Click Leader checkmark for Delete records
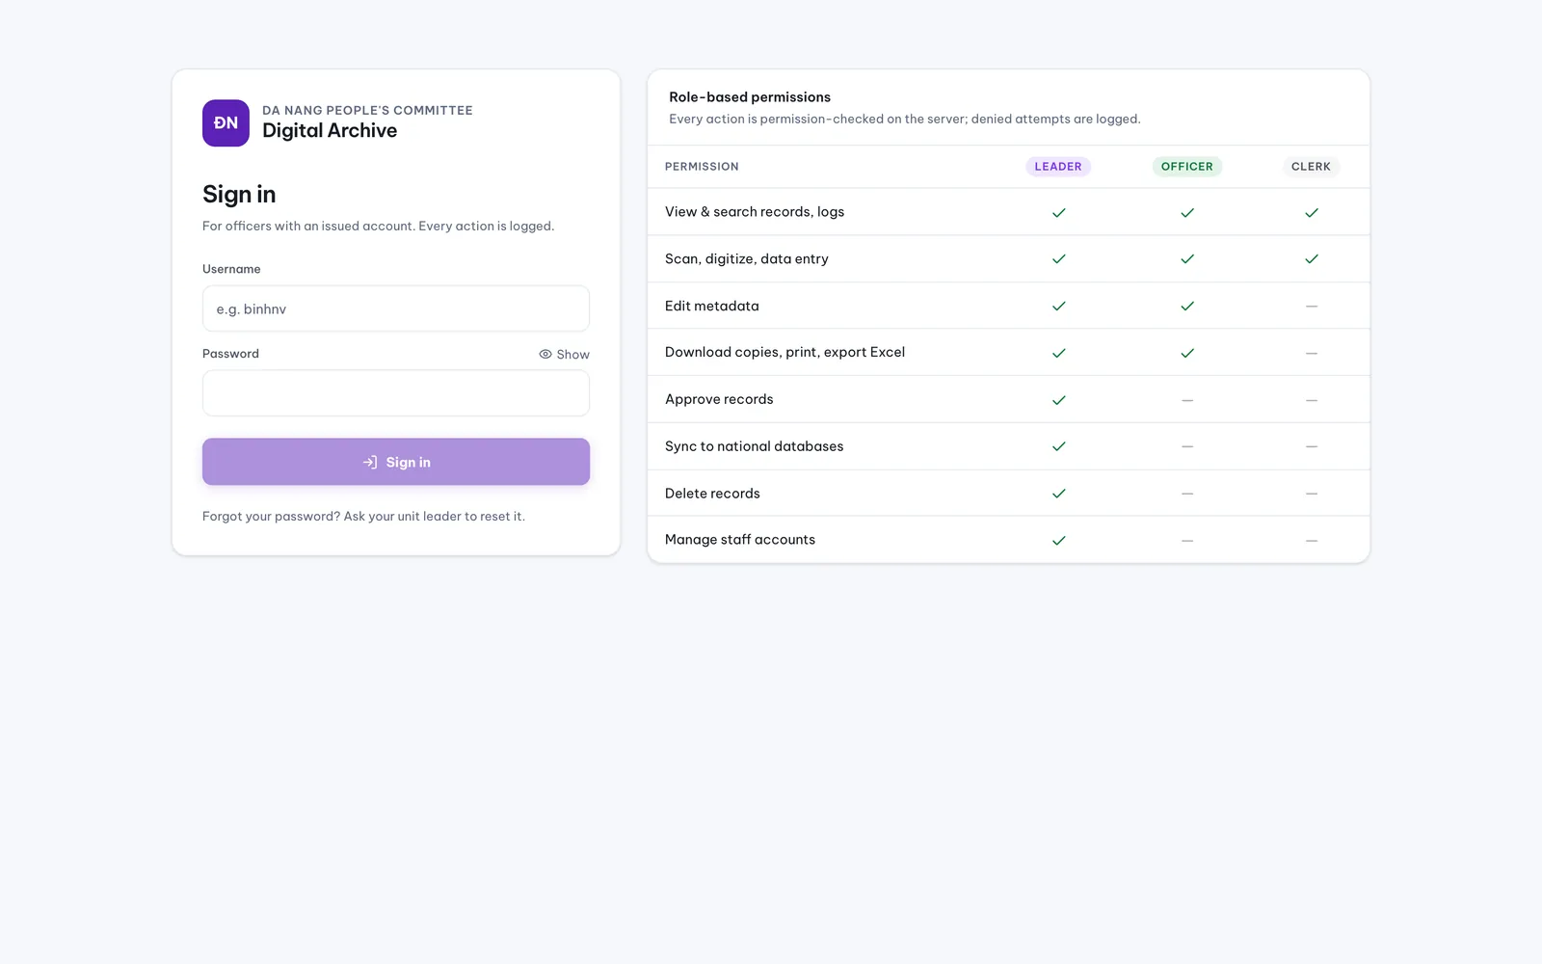The height and width of the screenshot is (964, 1542). pos(1058,494)
